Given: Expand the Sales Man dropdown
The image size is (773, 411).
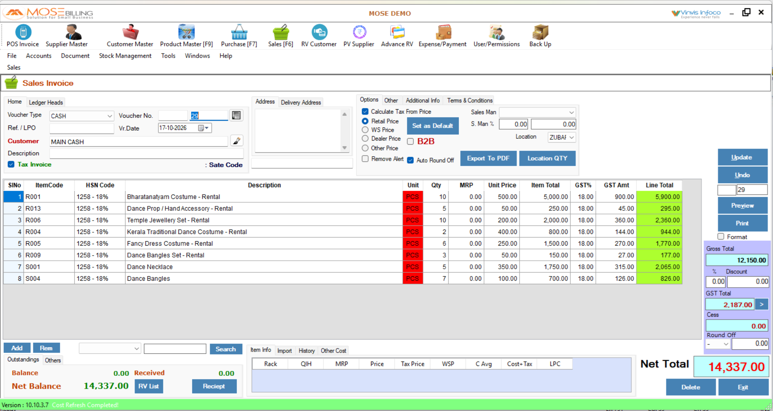Looking at the screenshot, I should 571,112.
